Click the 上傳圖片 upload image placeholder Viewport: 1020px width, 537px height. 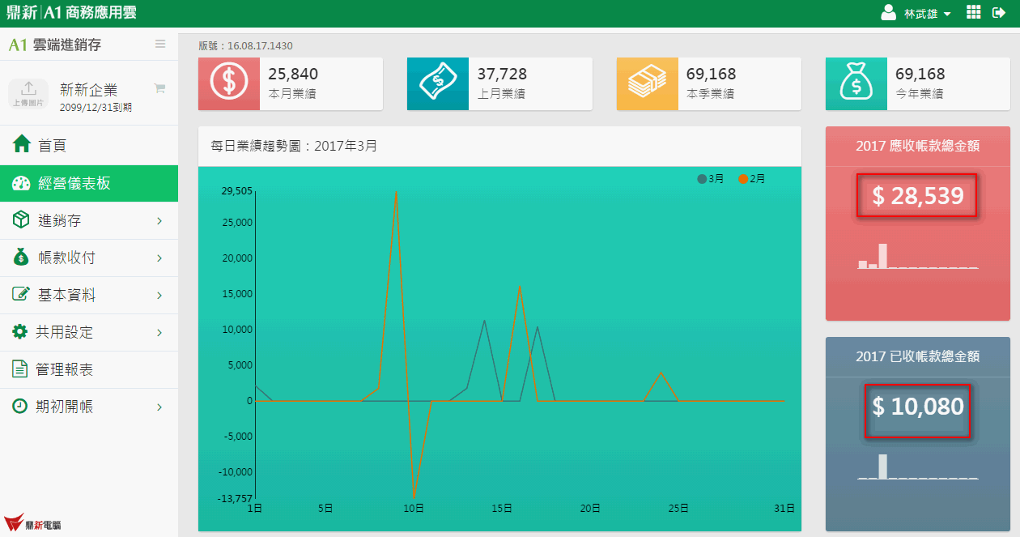[x=28, y=93]
